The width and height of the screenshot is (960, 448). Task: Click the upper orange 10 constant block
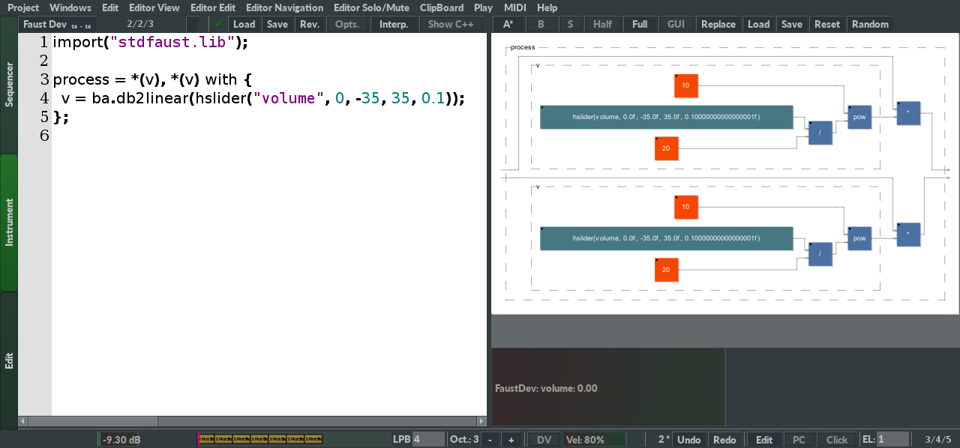tap(685, 86)
